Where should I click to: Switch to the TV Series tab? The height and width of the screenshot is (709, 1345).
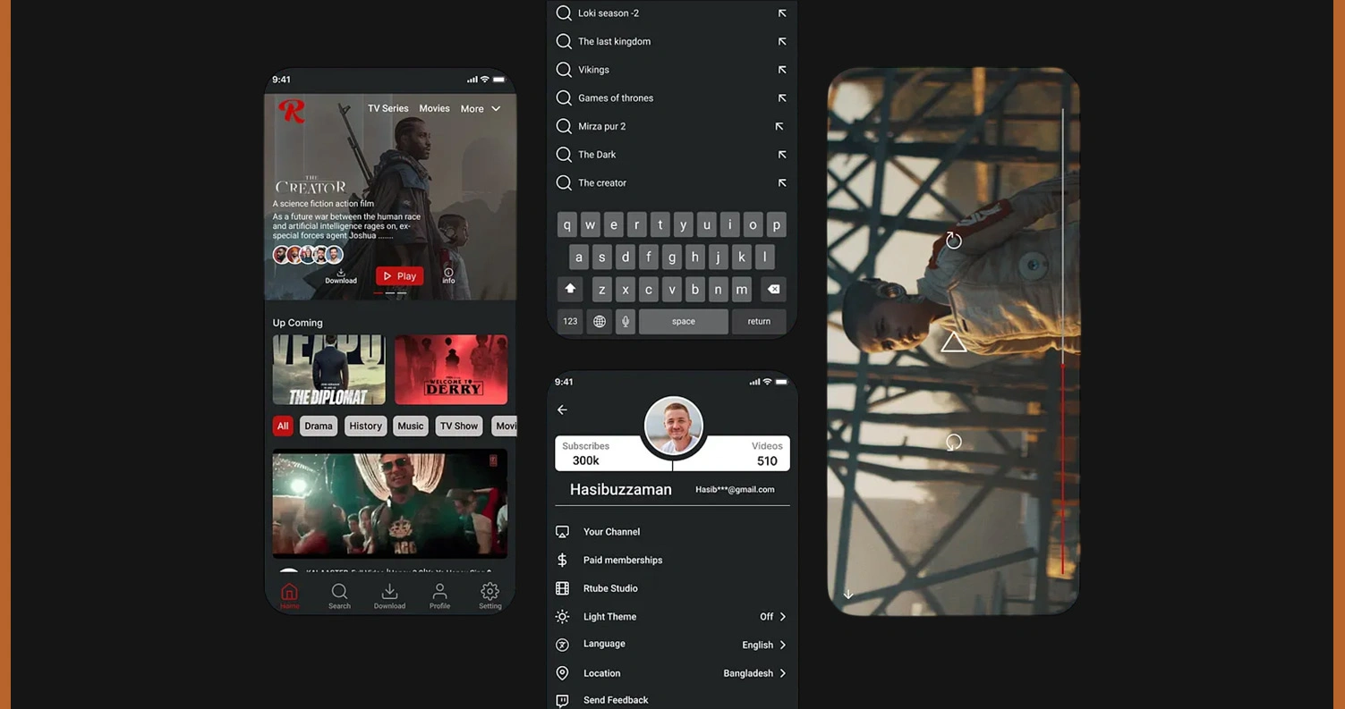coord(387,109)
